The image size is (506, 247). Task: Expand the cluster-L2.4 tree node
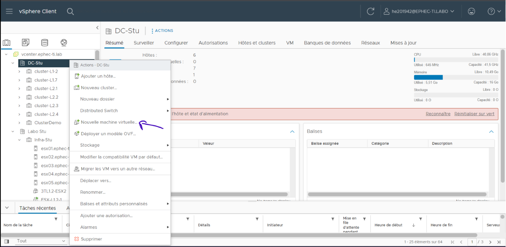20,114
